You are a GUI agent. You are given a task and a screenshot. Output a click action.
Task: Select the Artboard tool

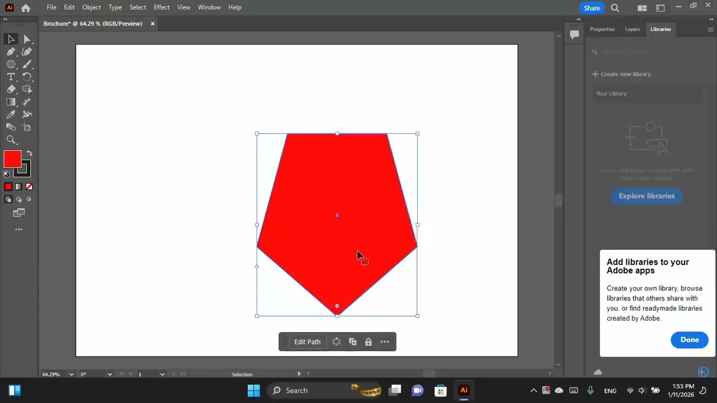(27, 127)
